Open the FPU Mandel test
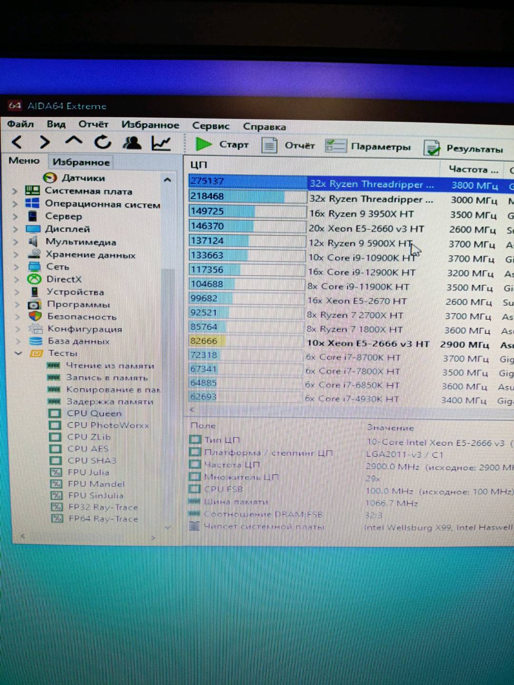The image size is (514, 685). pyautogui.click(x=88, y=484)
